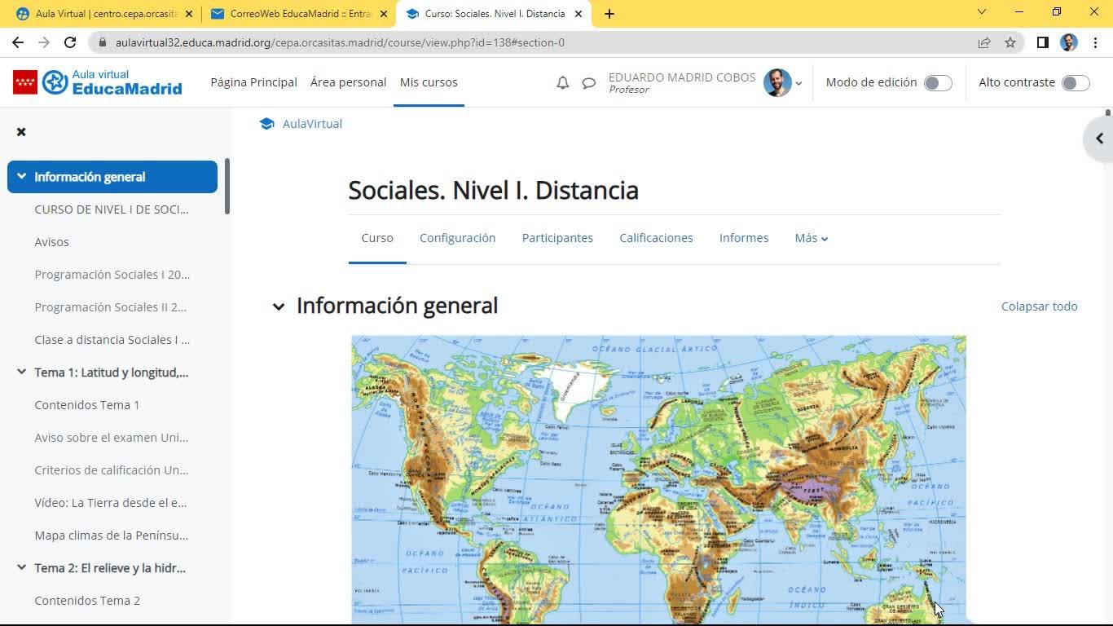Reload the current page

tap(70, 42)
